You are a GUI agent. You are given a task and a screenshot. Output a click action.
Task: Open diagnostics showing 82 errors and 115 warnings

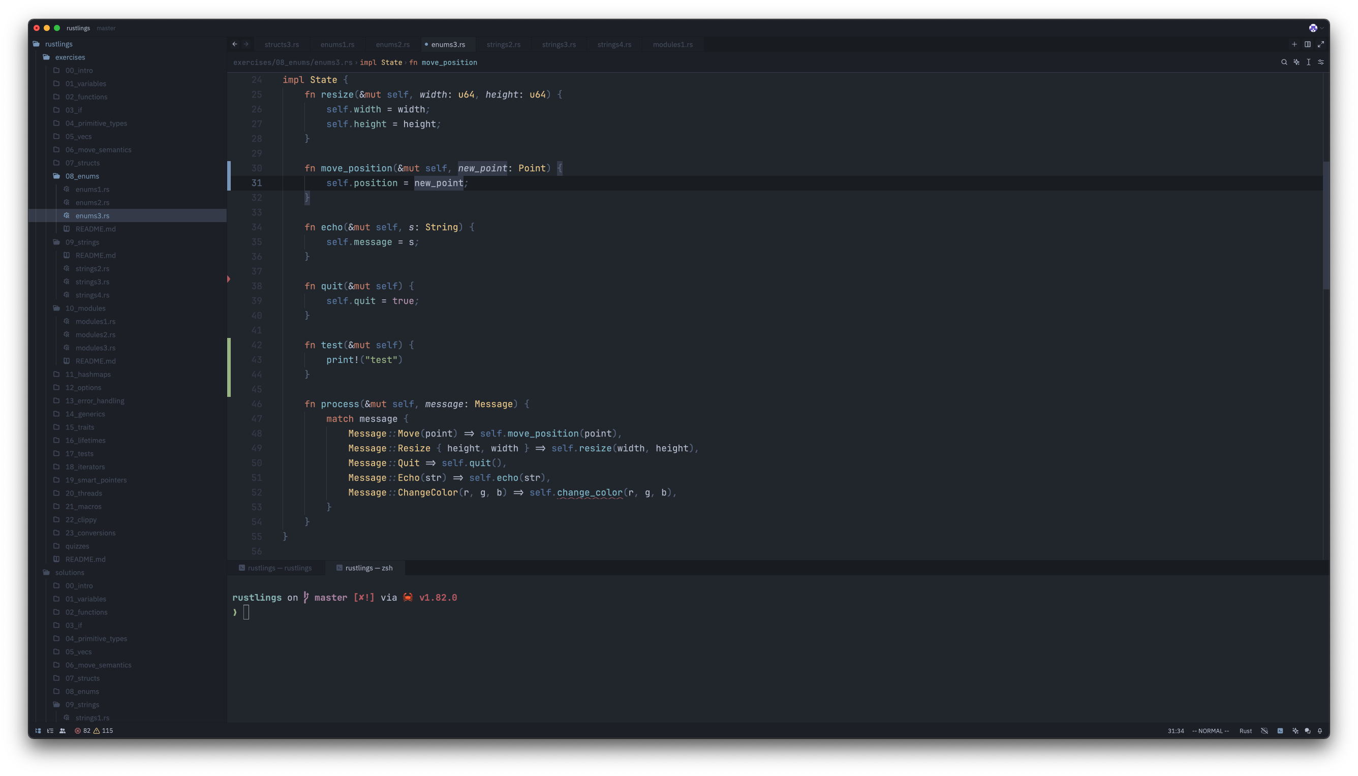(94, 731)
